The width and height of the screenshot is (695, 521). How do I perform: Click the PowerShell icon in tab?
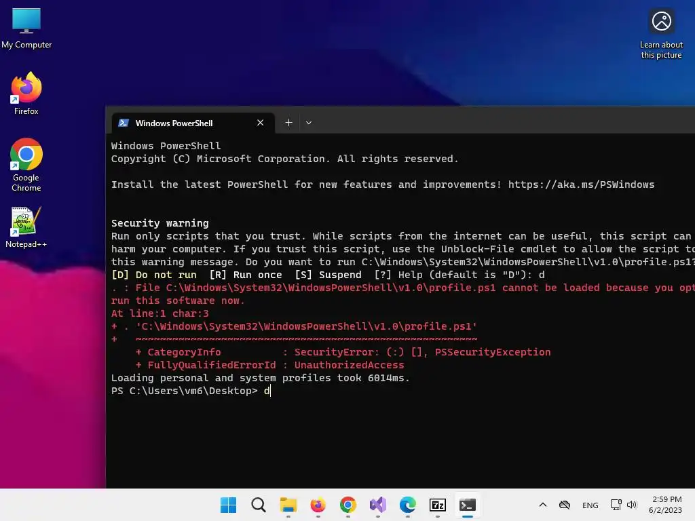[x=124, y=123]
